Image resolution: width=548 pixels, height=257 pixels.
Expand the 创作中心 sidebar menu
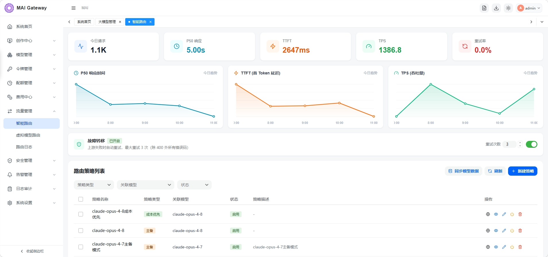pos(32,41)
